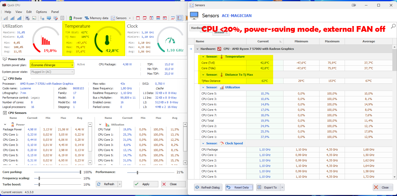This screenshot has height=196, width=397.
Task: Click Refresh Dialog in Sensors window
Action: 208,187
